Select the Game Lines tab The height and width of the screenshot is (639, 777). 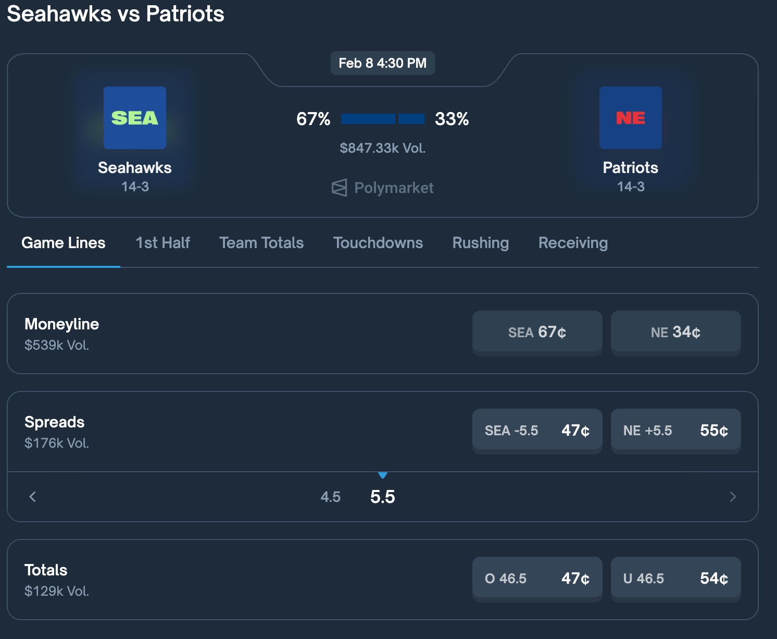pos(64,243)
